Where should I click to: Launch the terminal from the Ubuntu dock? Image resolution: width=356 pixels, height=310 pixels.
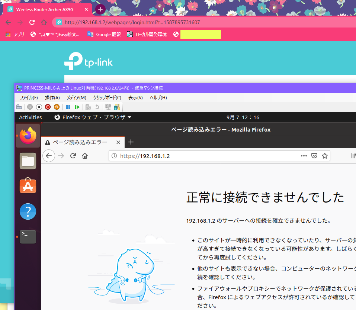coord(28,237)
